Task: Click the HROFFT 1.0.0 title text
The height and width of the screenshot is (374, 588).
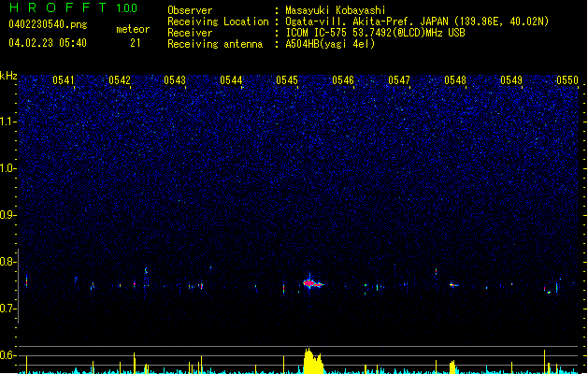Action: 74,7
